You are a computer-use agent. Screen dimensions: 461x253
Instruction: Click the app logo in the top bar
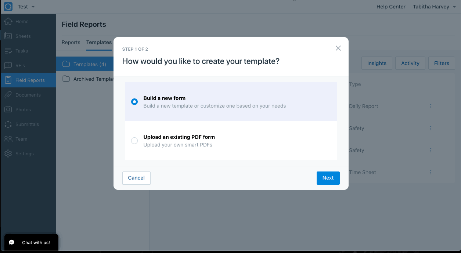pos(8,6)
